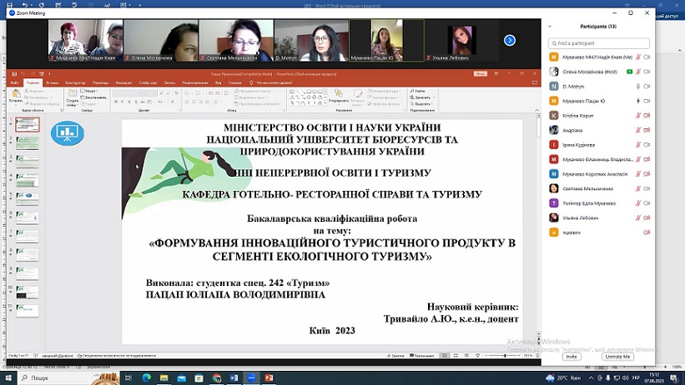685x385 pixels.
Task: Toggle Notes (Заметки) pane in status bar
Action: point(395,356)
